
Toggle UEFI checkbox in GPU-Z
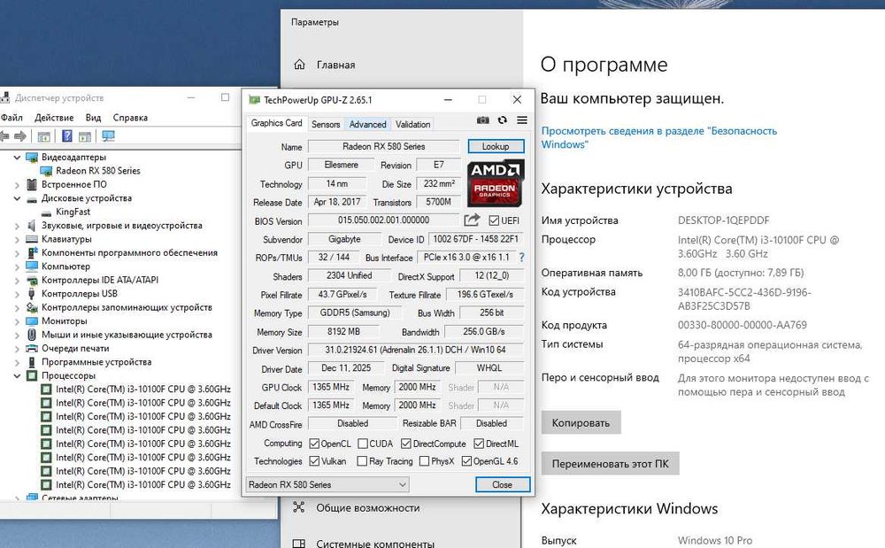494,220
